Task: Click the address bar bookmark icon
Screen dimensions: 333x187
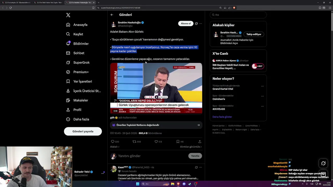Action: coord(93,8)
